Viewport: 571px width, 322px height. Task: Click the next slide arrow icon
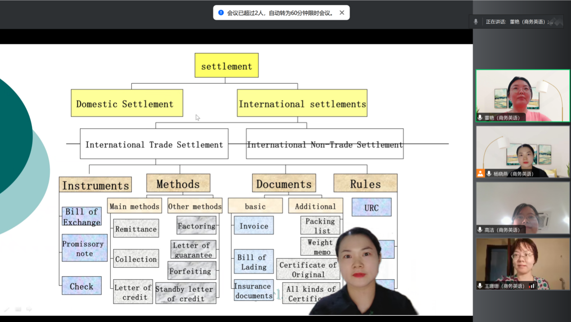pyautogui.click(x=29, y=309)
